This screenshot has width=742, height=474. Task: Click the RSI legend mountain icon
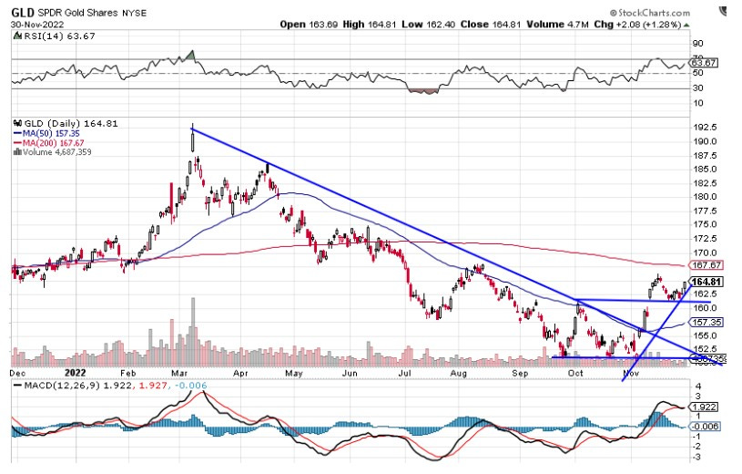(x=17, y=36)
